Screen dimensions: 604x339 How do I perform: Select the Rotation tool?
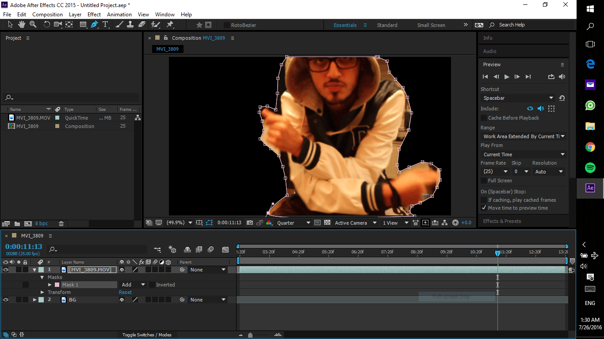pos(46,25)
